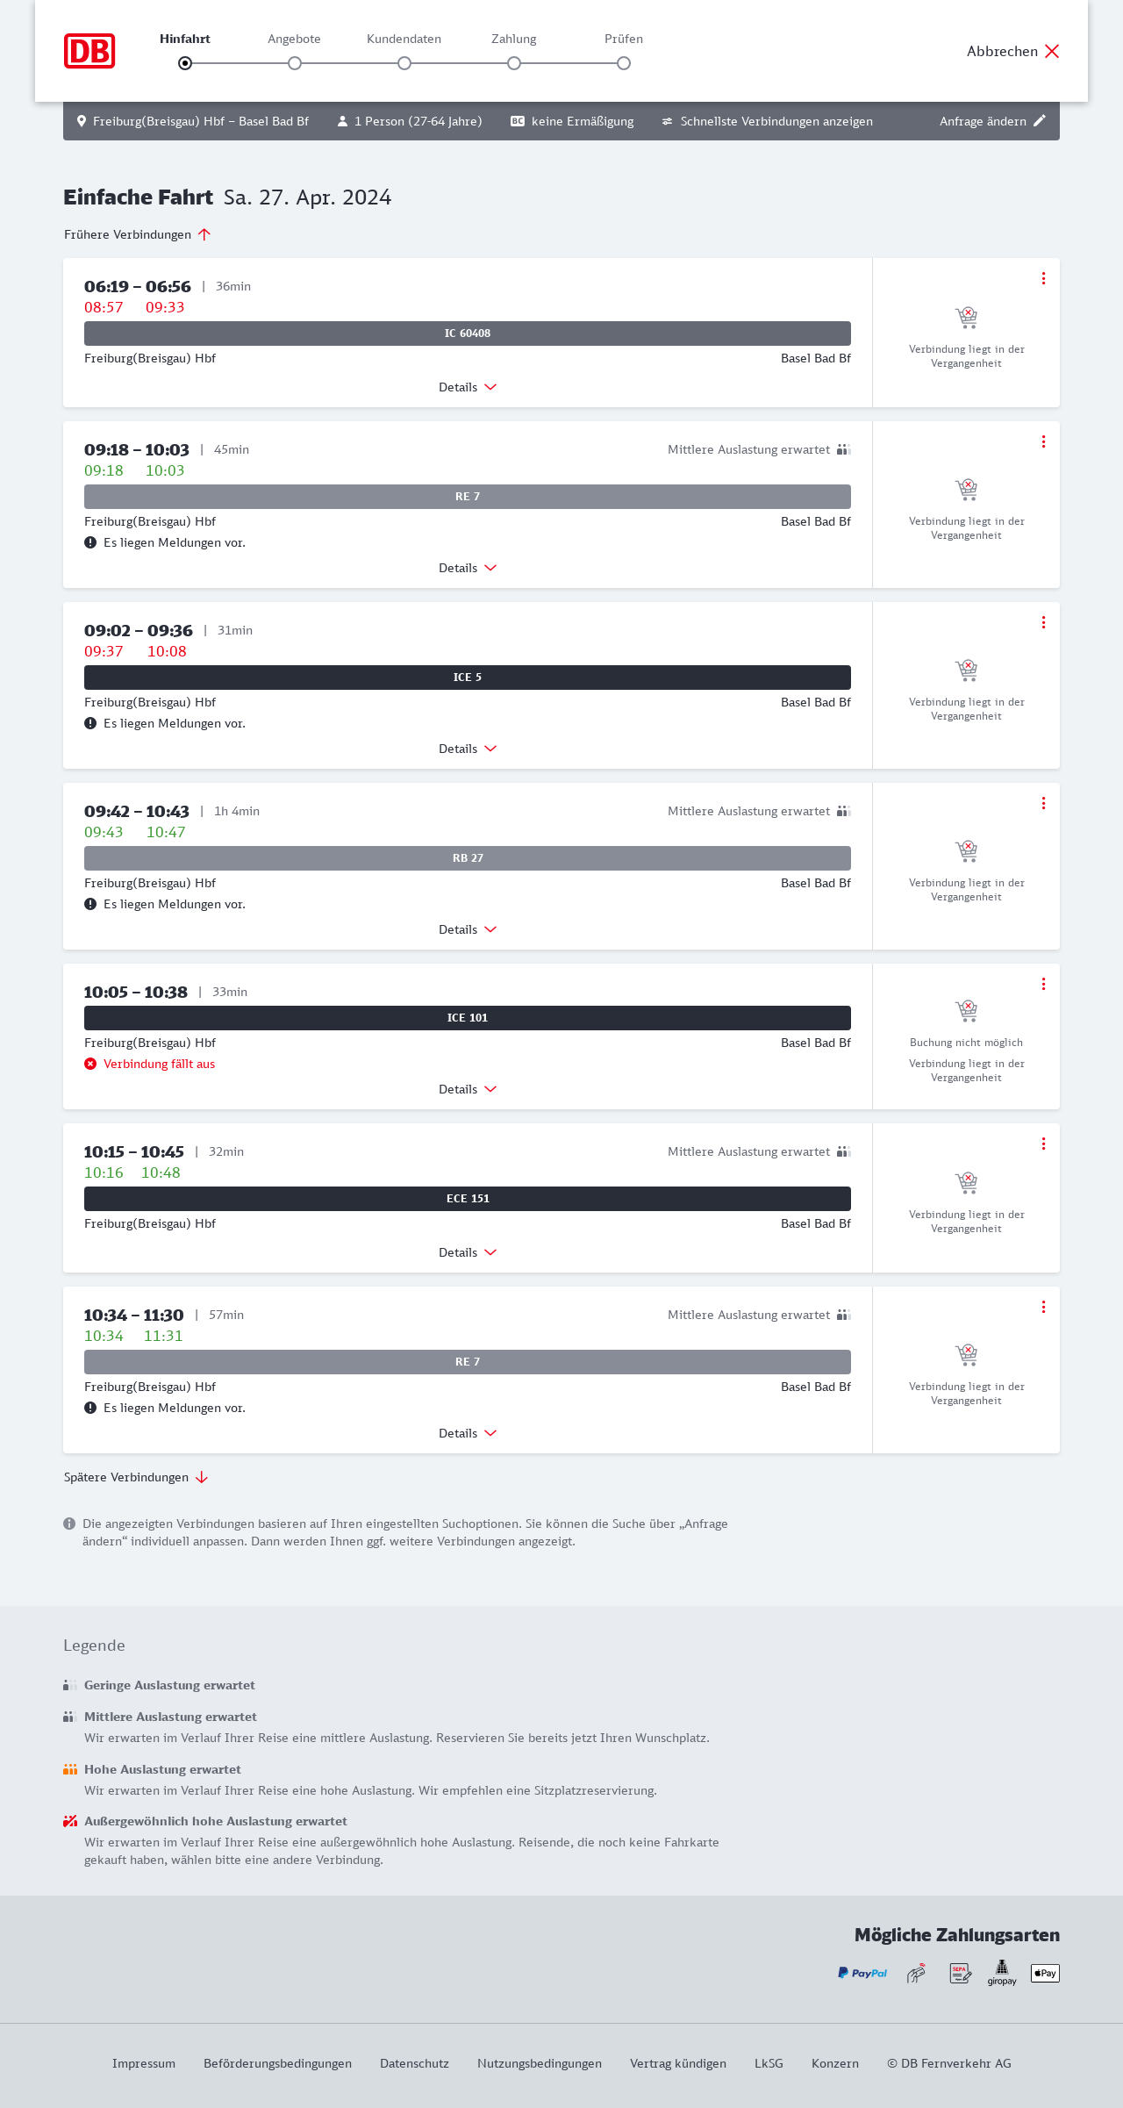Open the Impressum footer link
Image resolution: width=1123 pixels, height=2108 pixels.
[144, 2063]
